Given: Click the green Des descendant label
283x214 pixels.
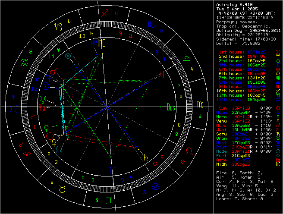Looking at the screenshot, I should (171, 107).
